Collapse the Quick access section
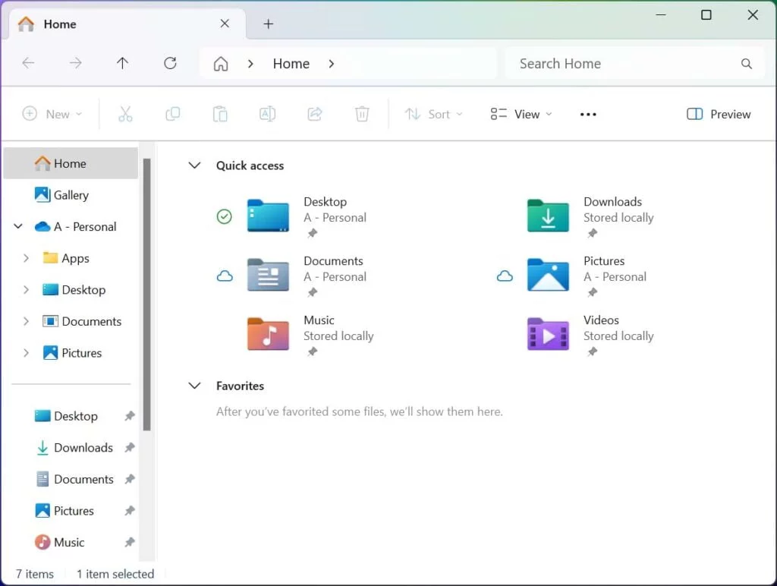This screenshot has height=586, width=777. pyautogui.click(x=195, y=165)
